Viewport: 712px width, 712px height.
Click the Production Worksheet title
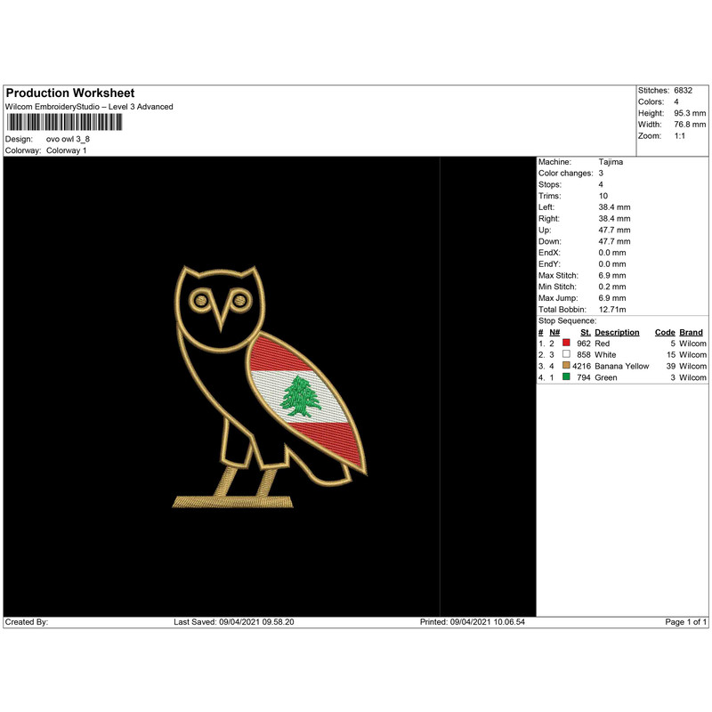click(69, 93)
